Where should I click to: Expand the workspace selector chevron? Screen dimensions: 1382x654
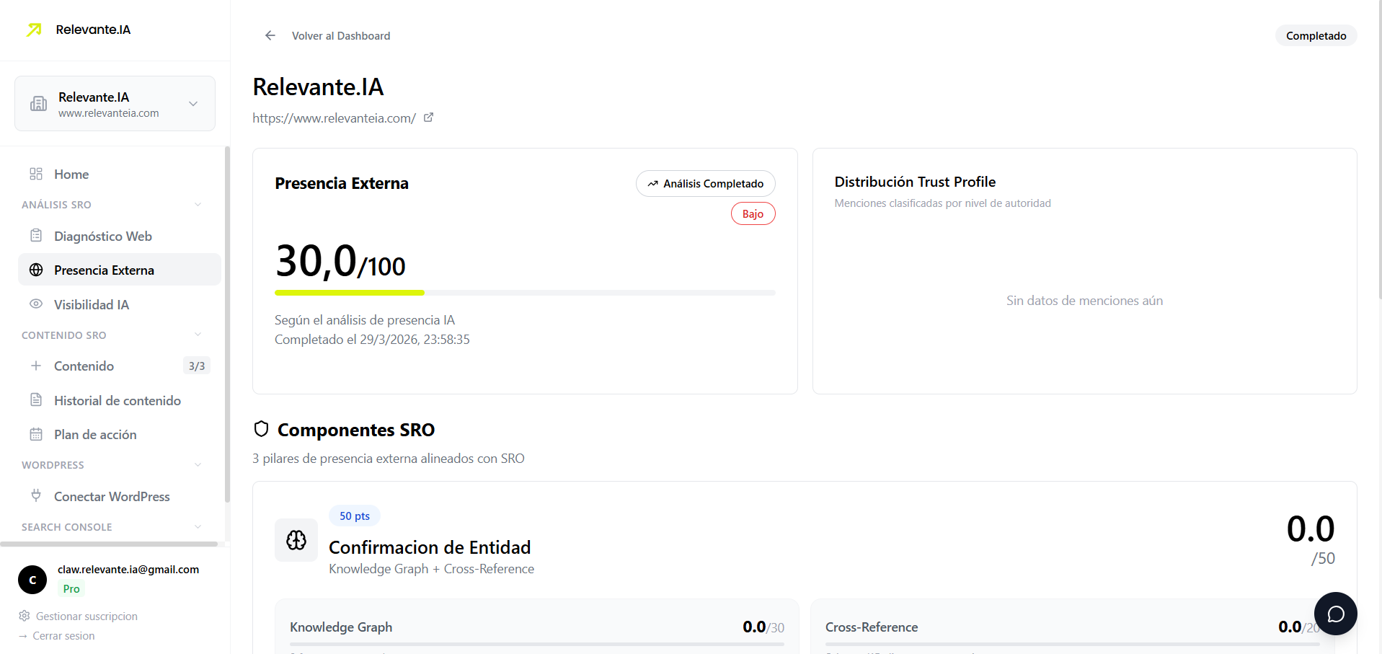pos(192,103)
